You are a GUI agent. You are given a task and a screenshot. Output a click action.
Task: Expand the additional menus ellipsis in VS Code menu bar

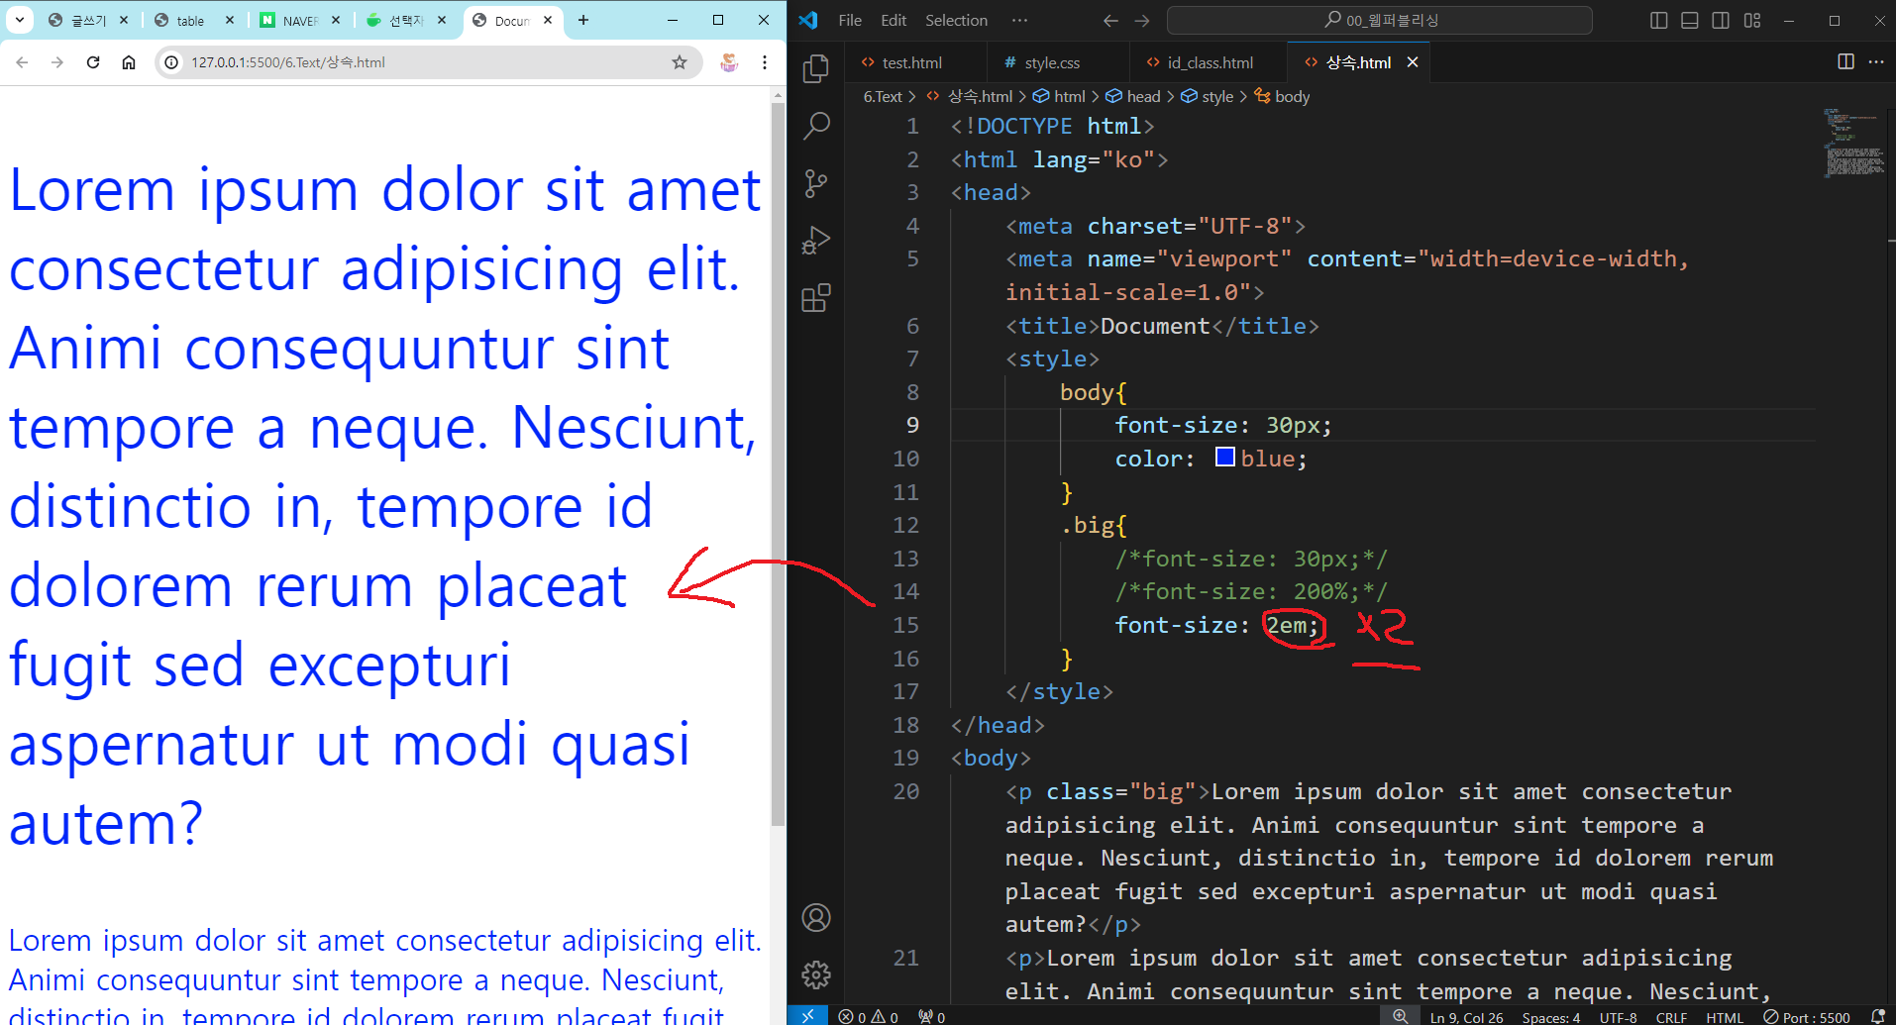click(1019, 20)
